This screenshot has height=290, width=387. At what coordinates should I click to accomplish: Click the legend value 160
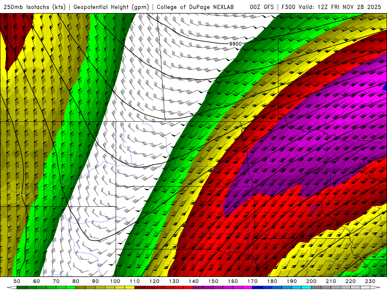[233, 281]
